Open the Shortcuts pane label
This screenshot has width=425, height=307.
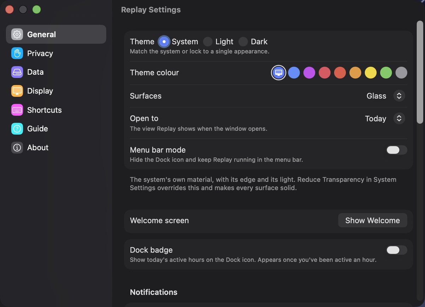44,110
